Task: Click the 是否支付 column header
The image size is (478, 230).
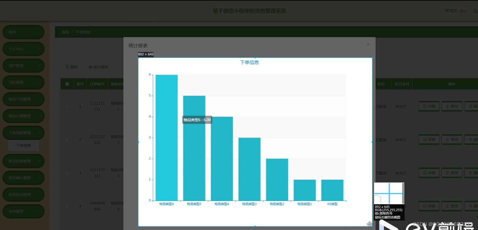Action: [x=402, y=84]
